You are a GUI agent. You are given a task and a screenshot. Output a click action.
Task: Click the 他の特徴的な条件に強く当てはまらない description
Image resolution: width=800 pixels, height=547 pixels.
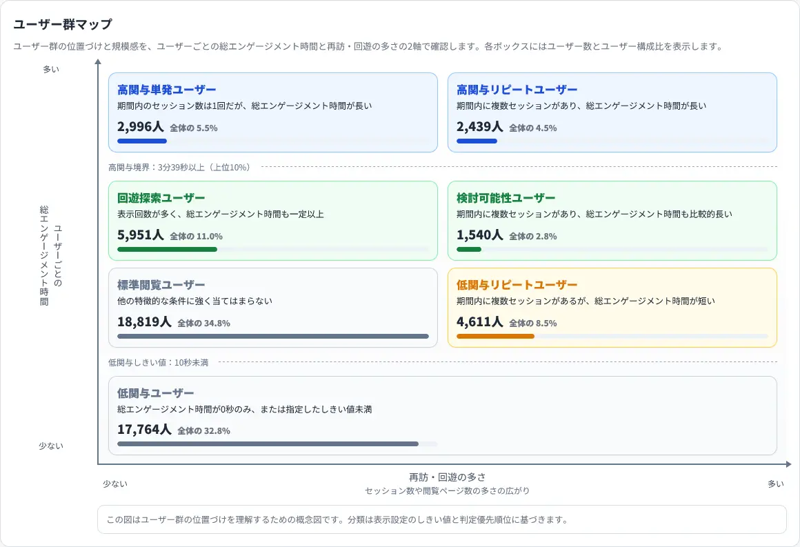(195, 301)
